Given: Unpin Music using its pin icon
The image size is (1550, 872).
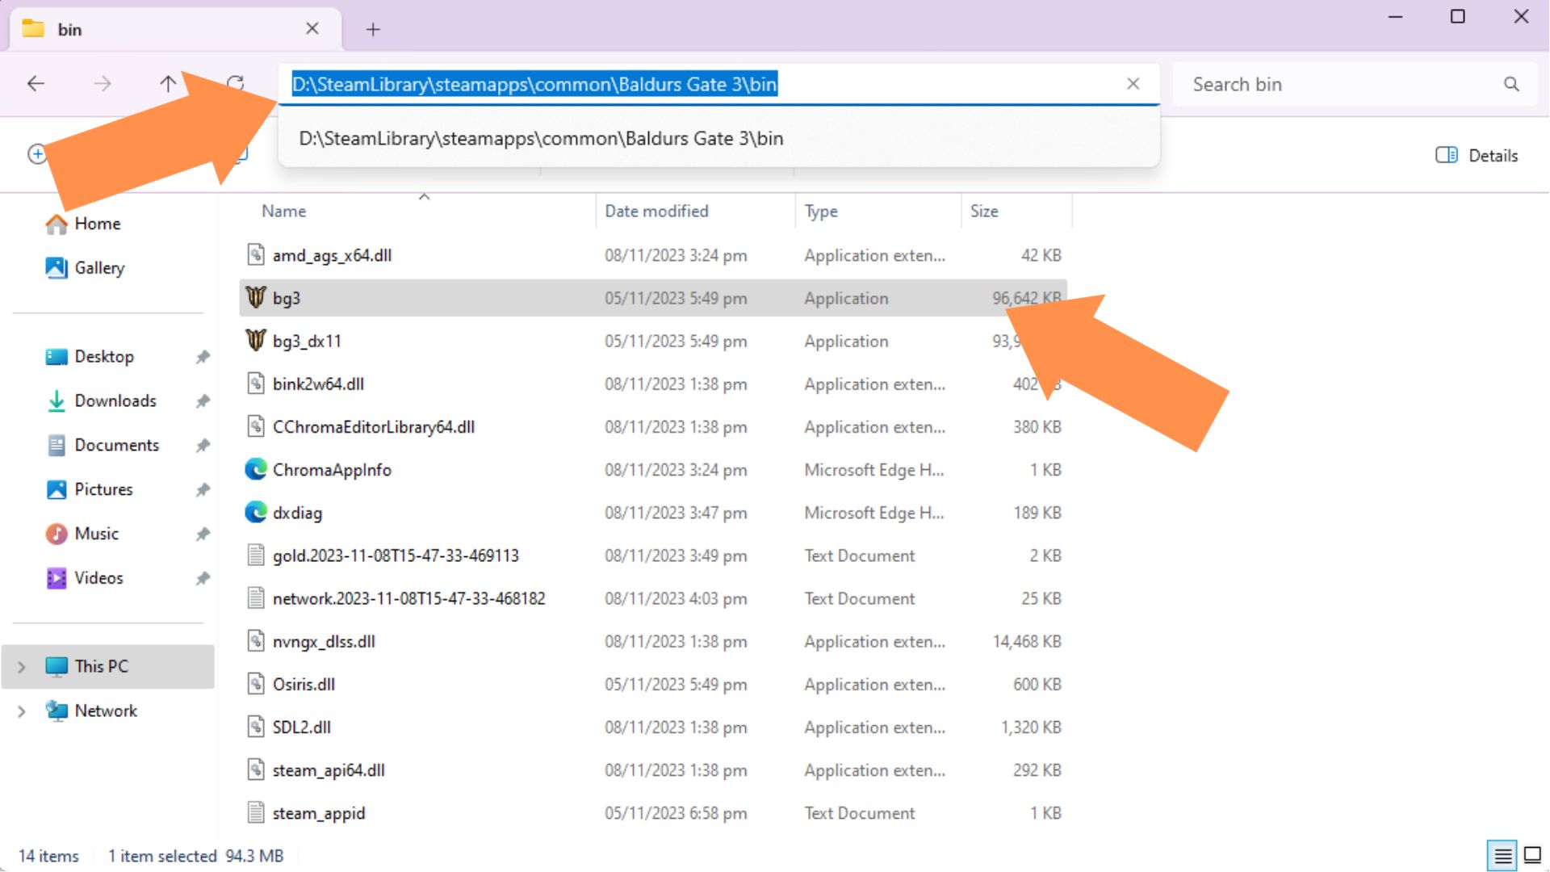Looking at the screenshot, I should click(x=203, y=534).
